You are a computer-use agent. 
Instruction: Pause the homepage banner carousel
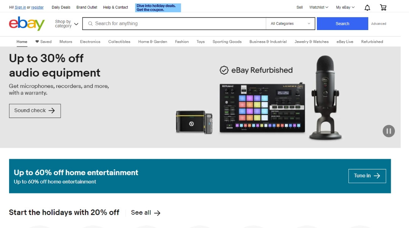(x=388, y=131)
